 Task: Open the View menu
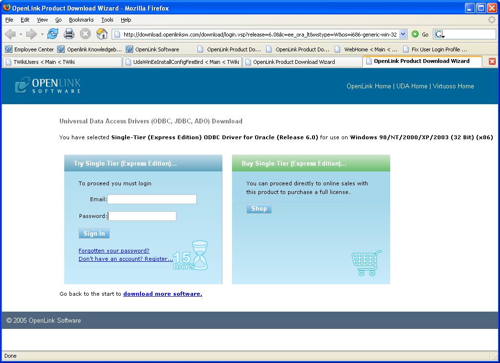[42, 20]
